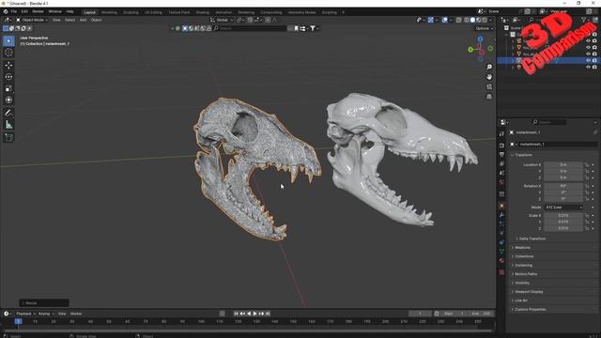This screenshot has height=338, width=601.
Task: Toggle X-ray in viewport header
Action: point(459,20)
